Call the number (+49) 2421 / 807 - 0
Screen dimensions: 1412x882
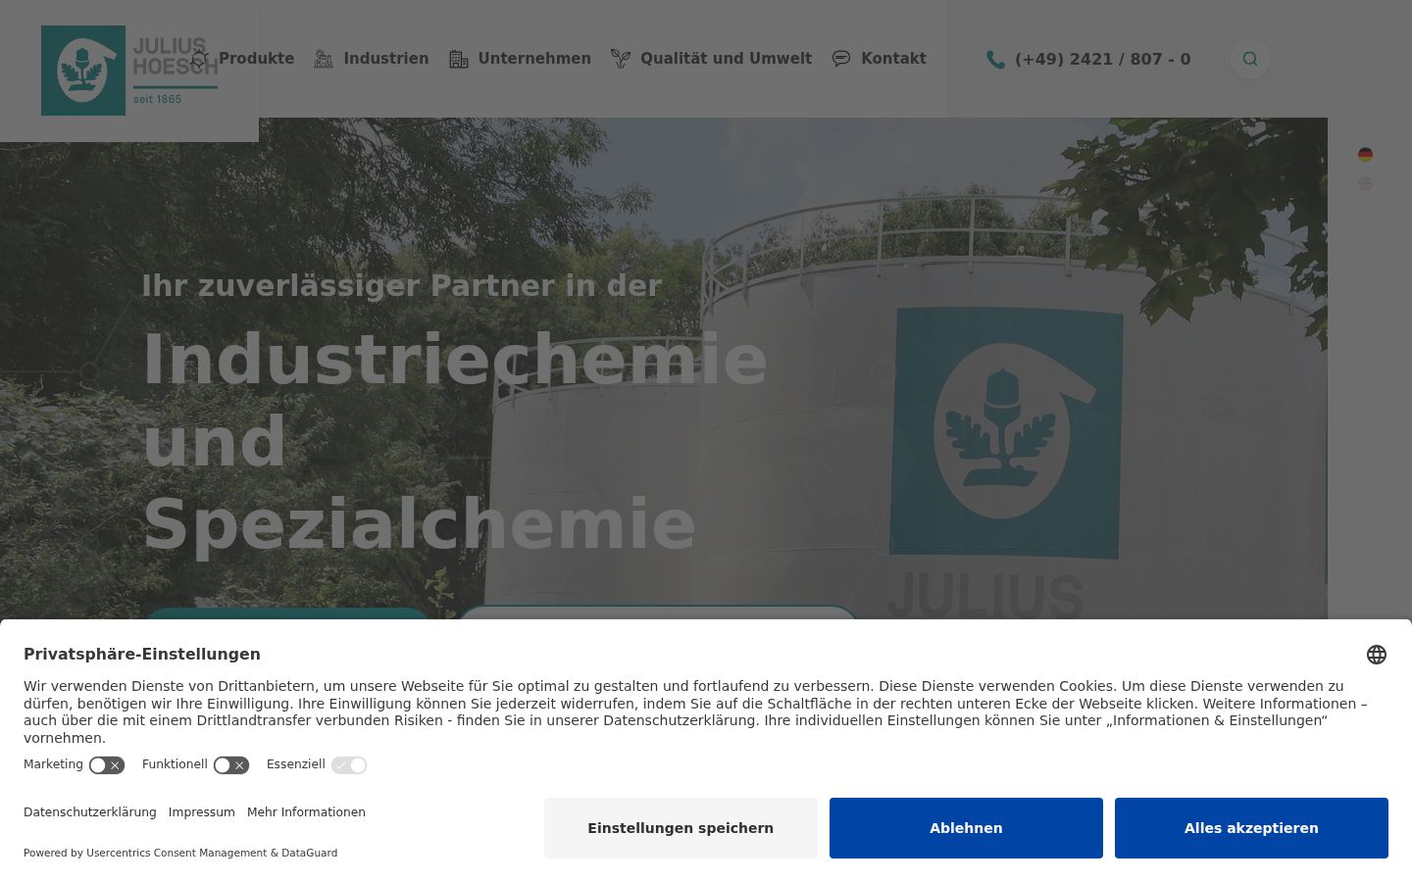pyautogui.click(x=1102, y=60)
